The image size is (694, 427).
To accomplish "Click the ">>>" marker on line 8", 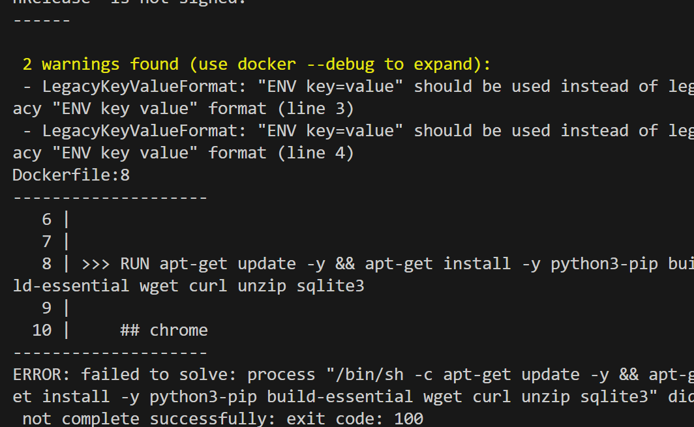I will click(x=96, y=264).
